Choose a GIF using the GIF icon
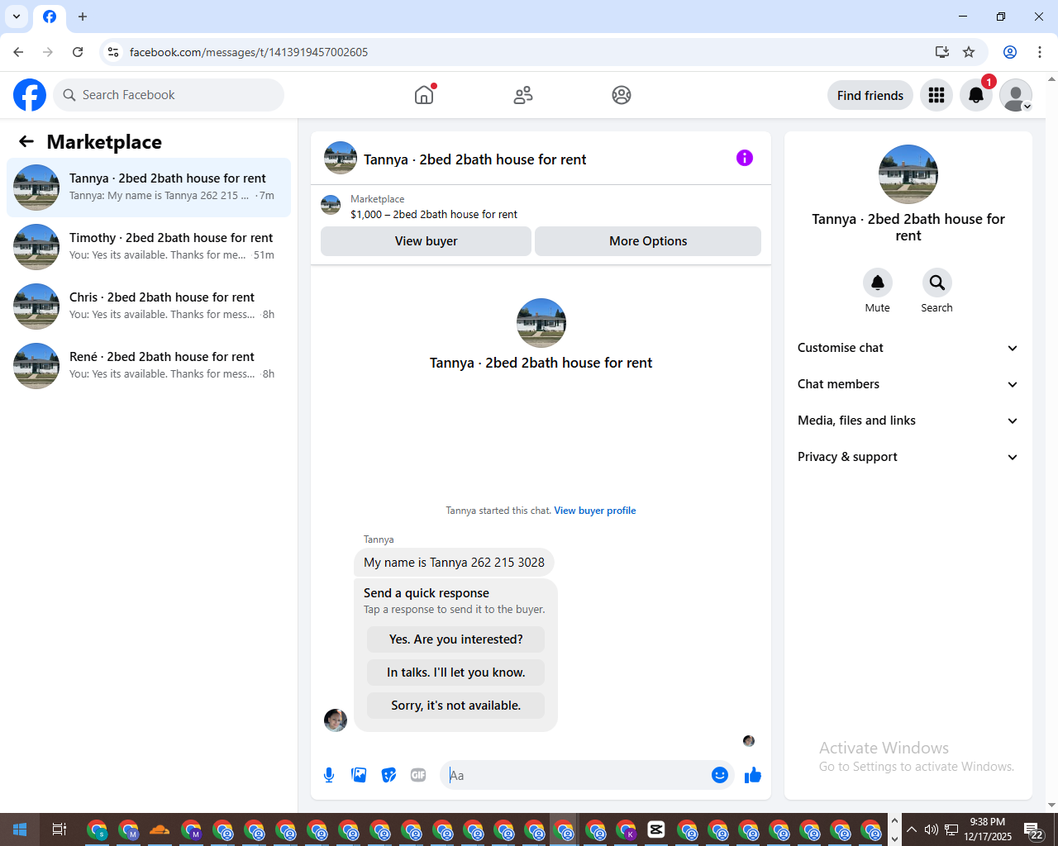 click(418, 775)
